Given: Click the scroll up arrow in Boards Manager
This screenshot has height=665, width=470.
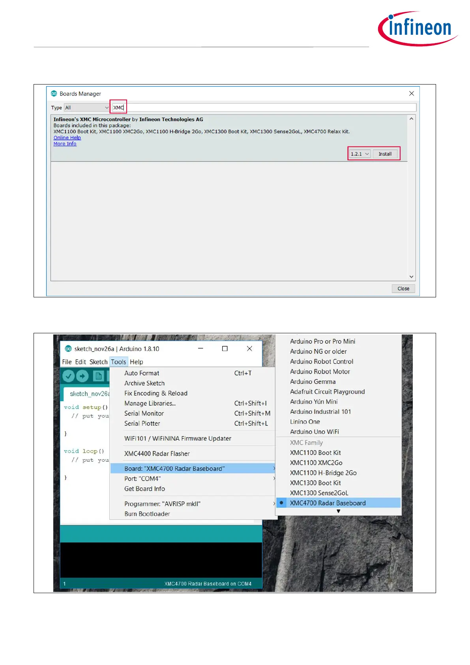Looking at the screenshot, I should pos(412,119).
